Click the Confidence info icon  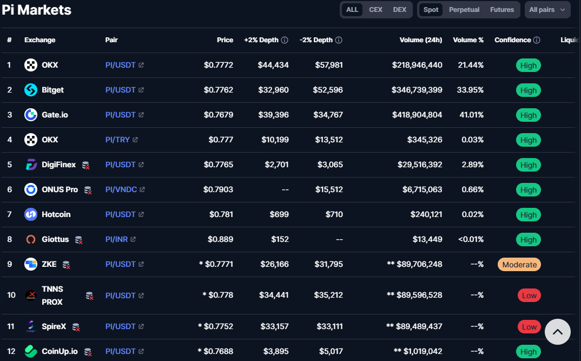coord(537,40)
